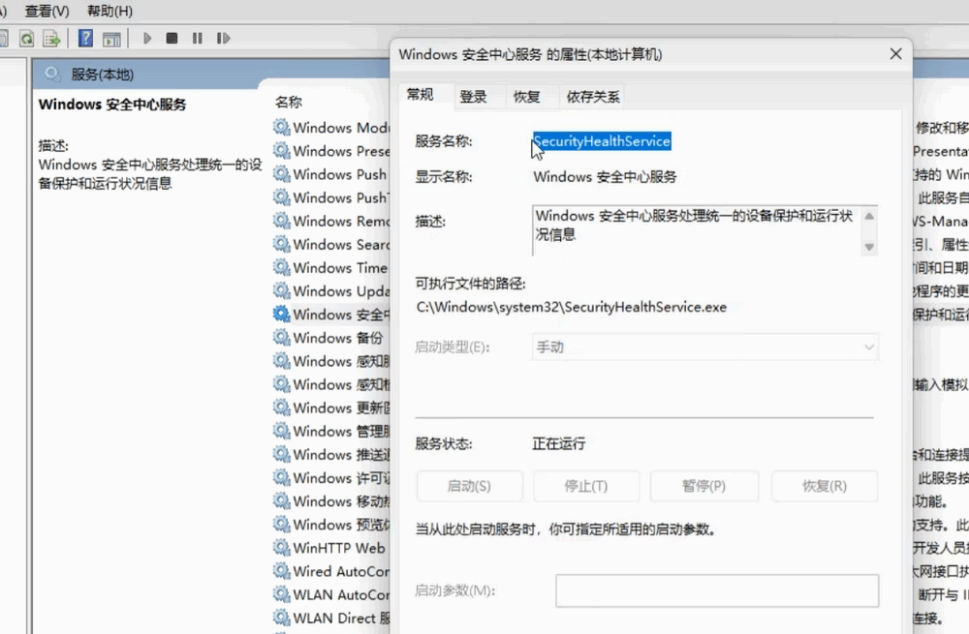Switch to the 依存关系 tab
Viewport: 969px width, 634px height.
click(593, 97)
